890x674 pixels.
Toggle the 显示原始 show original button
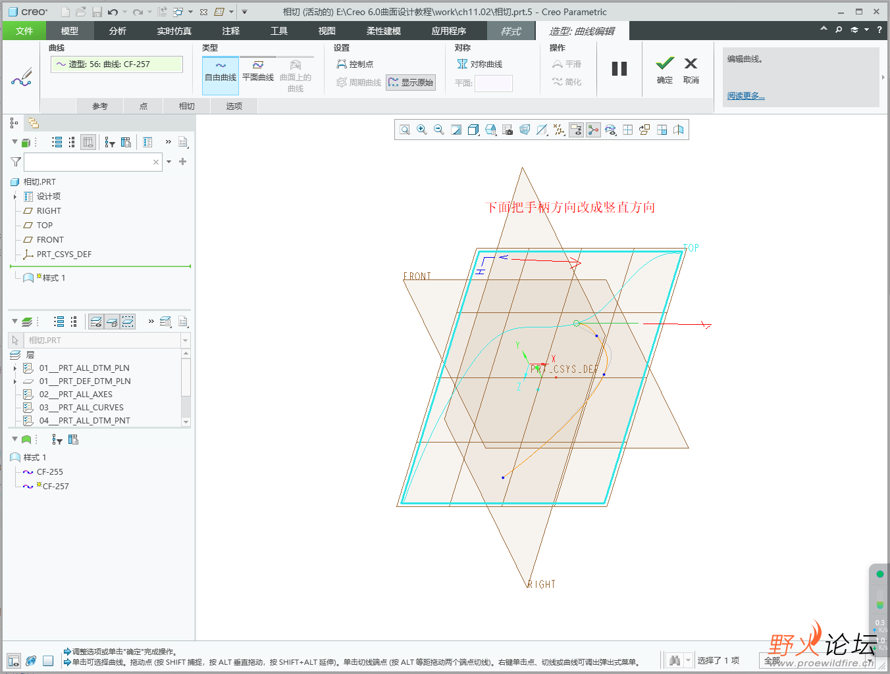coord(411,82)
